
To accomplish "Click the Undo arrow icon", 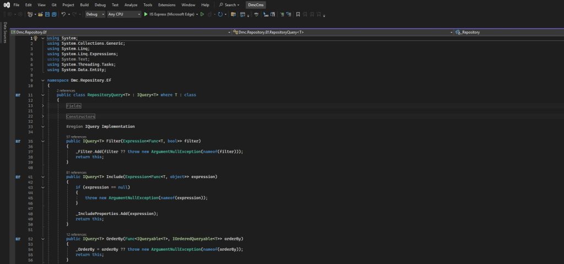I will (x=64, y=14).
